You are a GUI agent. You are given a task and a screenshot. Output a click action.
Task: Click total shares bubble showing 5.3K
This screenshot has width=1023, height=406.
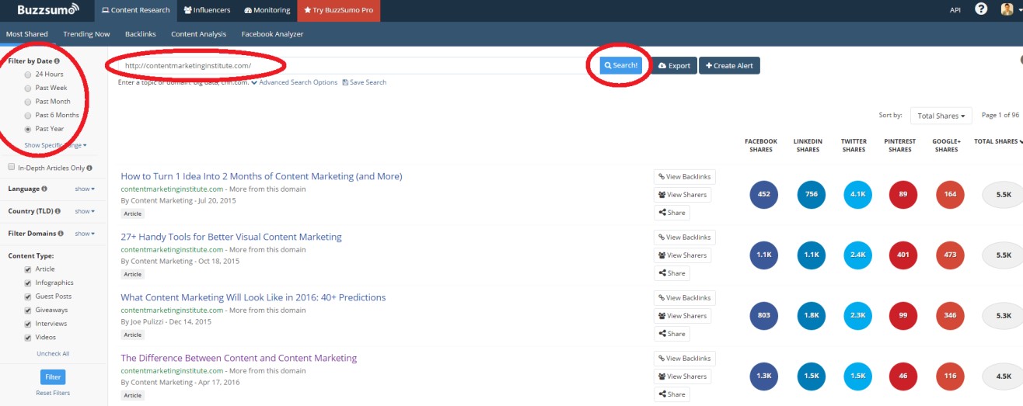(x=1003, y=315)
